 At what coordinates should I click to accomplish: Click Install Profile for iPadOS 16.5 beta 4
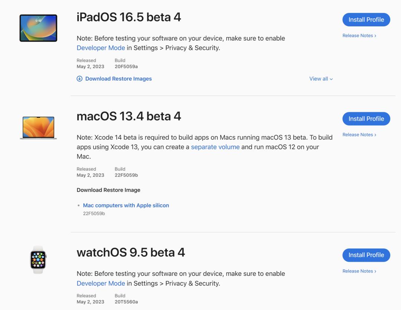(x=366, y=19)
